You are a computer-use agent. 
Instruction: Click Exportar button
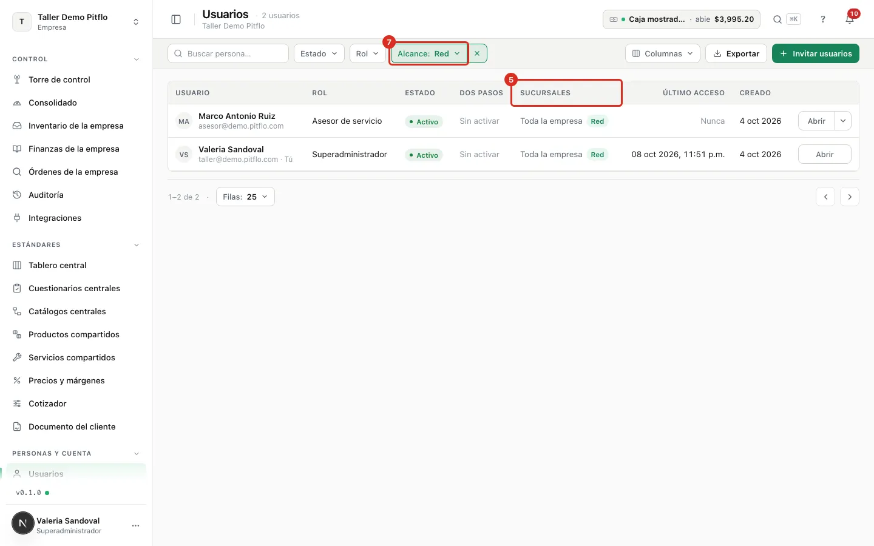pos(736,53)
